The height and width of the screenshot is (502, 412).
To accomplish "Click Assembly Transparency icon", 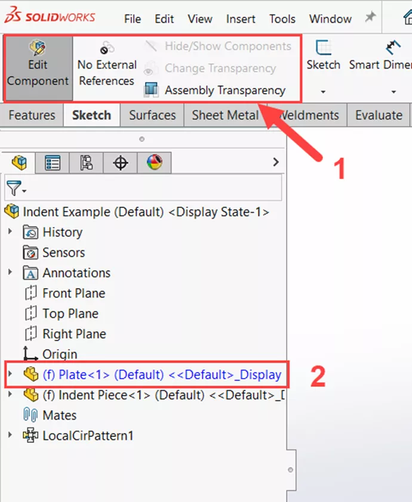I will coord(151,90).
